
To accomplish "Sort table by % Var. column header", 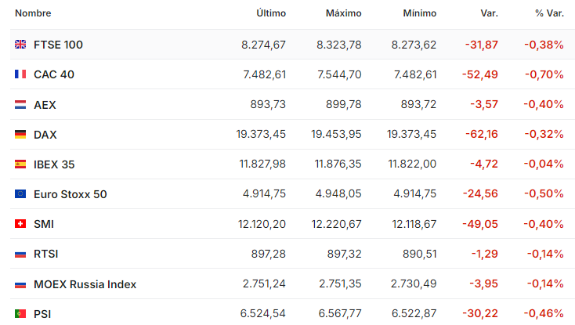I will [549, 13].
